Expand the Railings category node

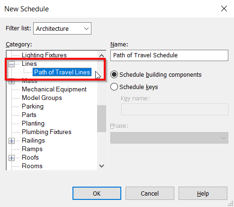click(11, 141)
